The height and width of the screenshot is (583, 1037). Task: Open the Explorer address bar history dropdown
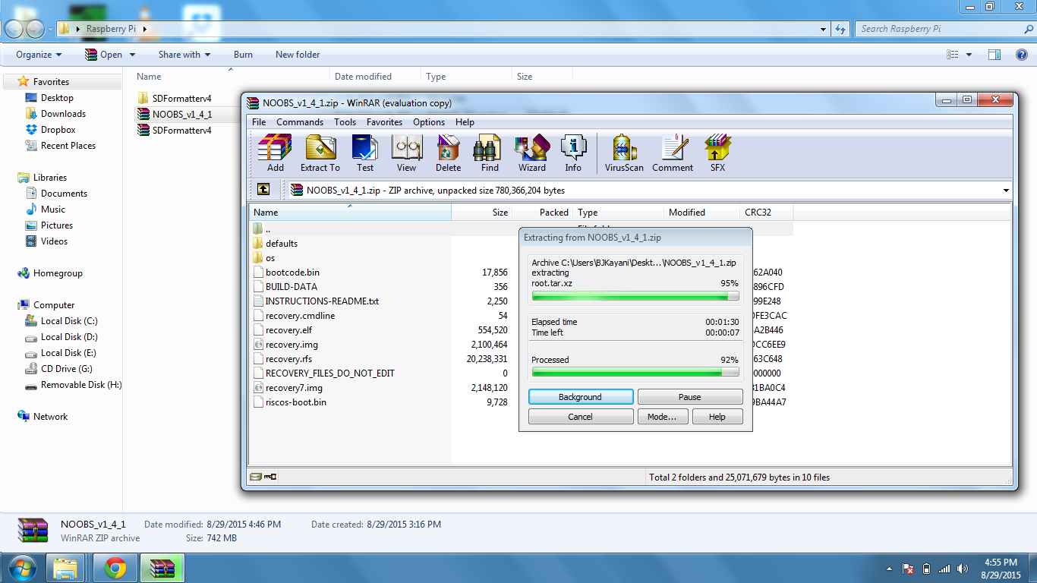pos(824,29)
